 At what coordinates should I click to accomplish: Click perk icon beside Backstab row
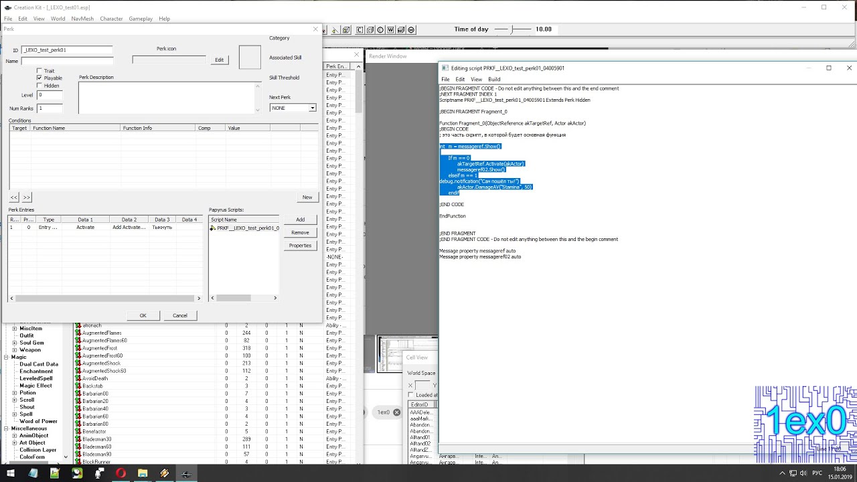(x=78, y=386)
